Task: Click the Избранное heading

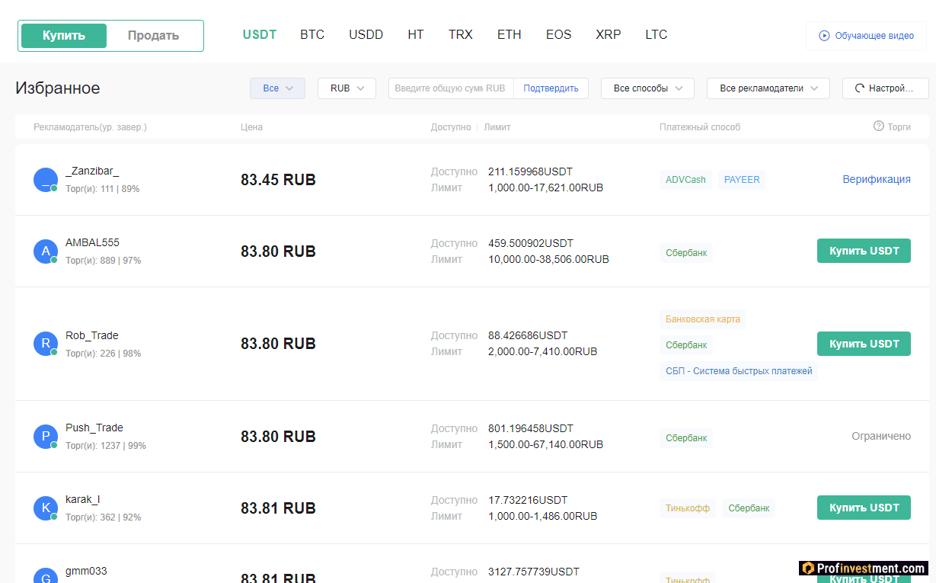Action: [x=58, y=88]
